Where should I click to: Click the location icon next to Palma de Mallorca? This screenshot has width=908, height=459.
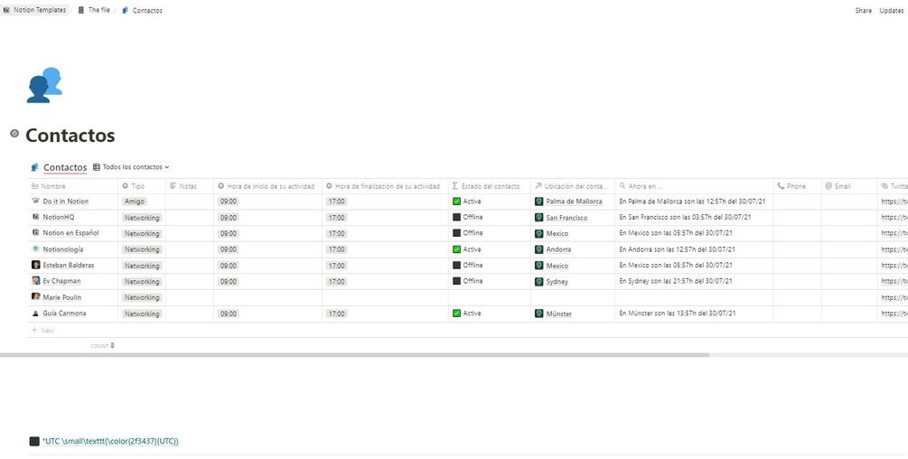(539, 201)
